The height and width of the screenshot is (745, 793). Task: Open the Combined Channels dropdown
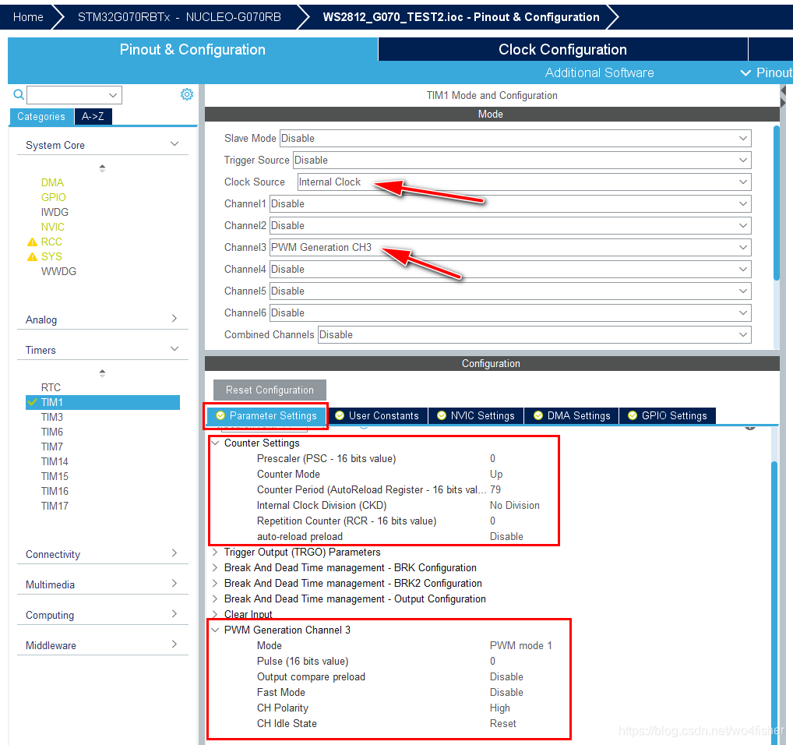534,334
